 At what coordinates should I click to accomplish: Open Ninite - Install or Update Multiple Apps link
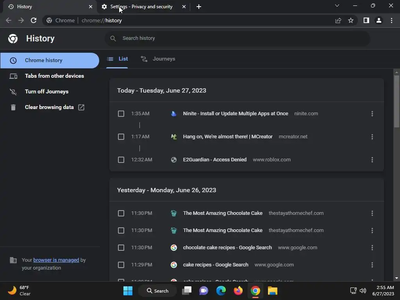click(x=236, y=114)
